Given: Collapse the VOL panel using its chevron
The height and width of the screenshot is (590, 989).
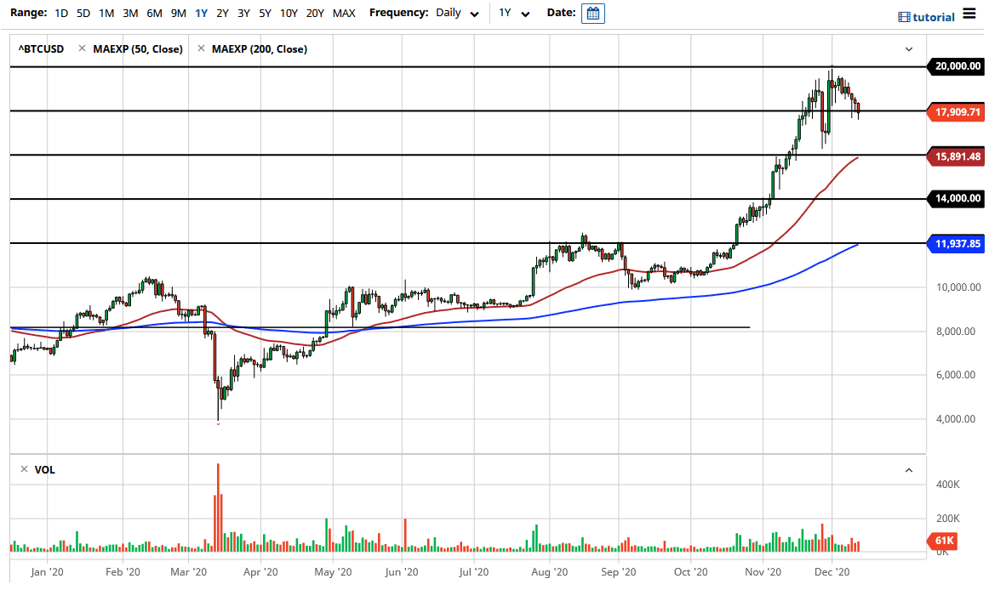Looking at the screenshot, I should click(x=908, y=469).
